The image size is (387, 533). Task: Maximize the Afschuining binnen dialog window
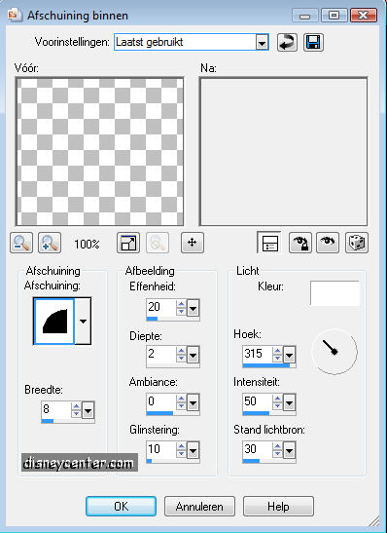(334, 16)
